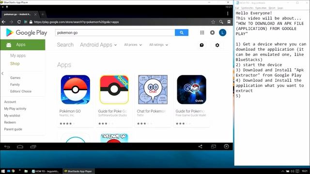Click the Windows Start button
This screenshot has height=174, width=310.
coord(3,171)
